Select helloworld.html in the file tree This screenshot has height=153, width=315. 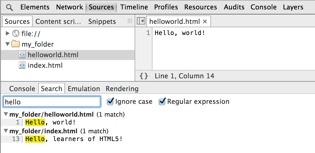click(x=53, y=55)
